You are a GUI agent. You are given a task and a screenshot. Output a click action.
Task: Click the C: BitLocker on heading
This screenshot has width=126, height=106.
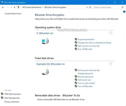45,33
